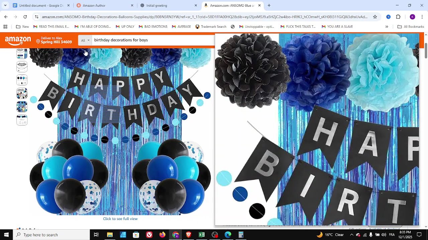Viewport: 428px width, 240px height.
Task: Reload the current Amazon page
Action: pyautogui.click(x=25, y=17)
